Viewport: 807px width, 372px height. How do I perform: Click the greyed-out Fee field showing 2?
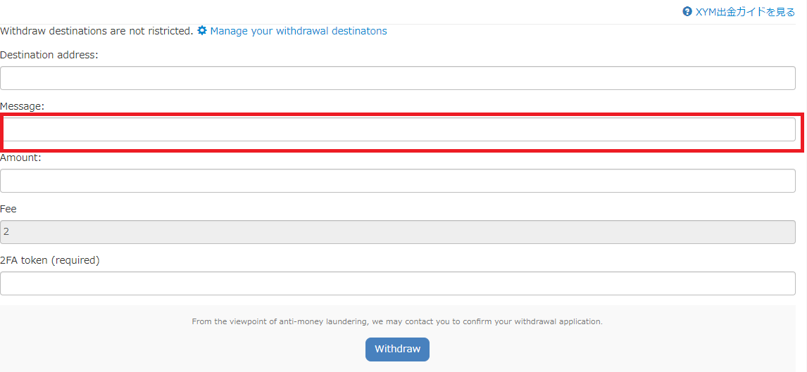tap(398, 232)
